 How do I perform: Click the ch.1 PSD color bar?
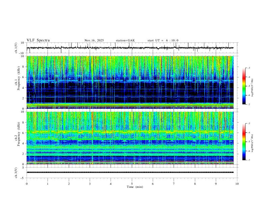tap(244, 86)
